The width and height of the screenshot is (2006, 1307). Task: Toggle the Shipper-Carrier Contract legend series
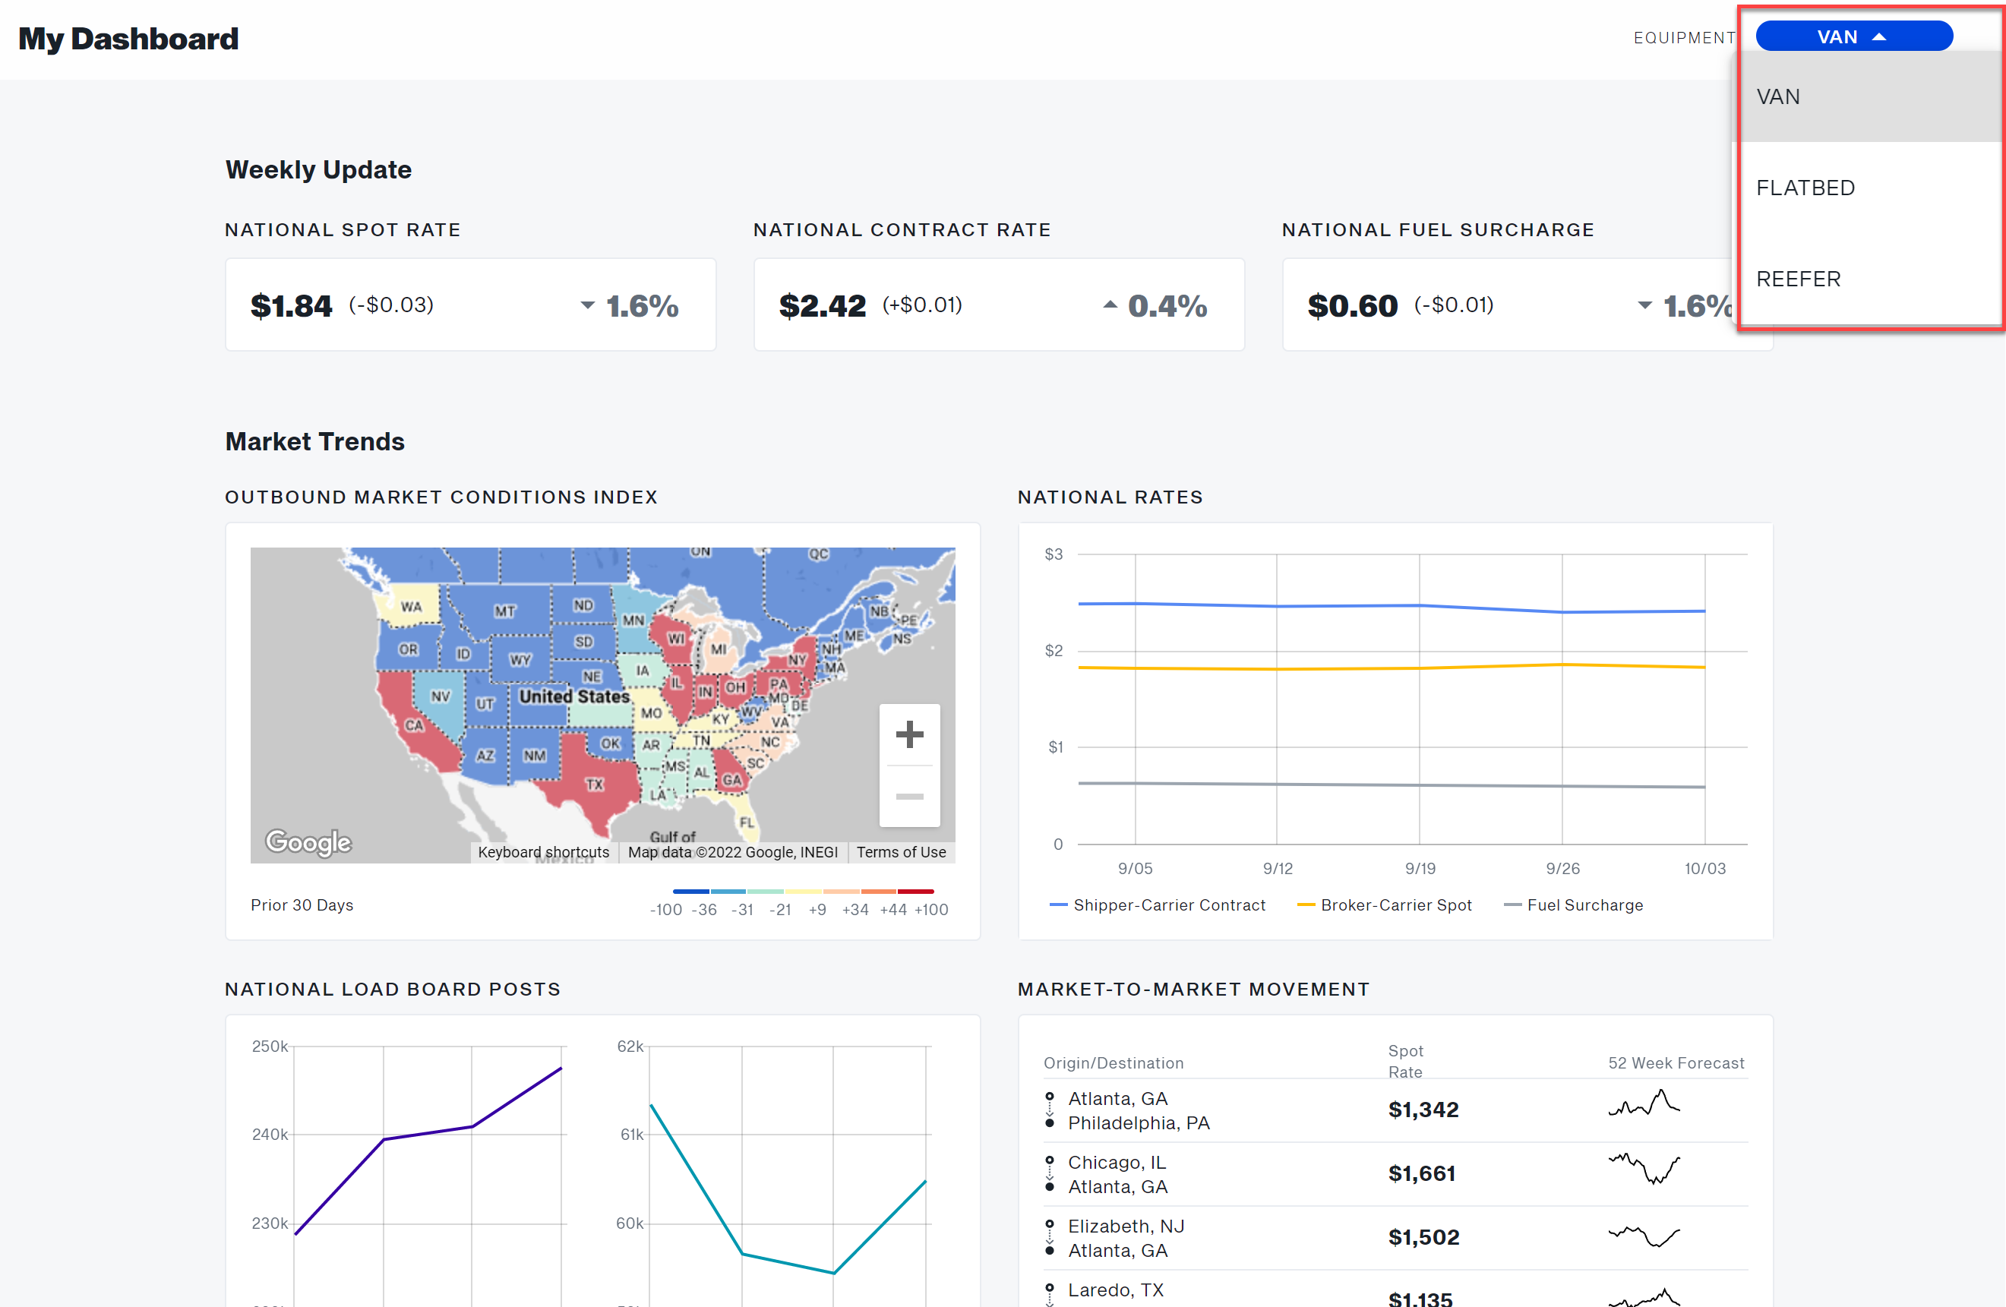1158,905
